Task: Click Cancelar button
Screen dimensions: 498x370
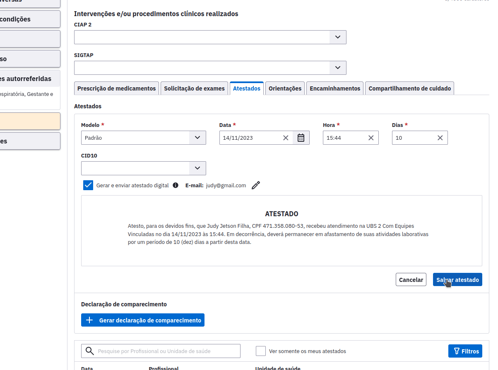Action: (411, 280)
